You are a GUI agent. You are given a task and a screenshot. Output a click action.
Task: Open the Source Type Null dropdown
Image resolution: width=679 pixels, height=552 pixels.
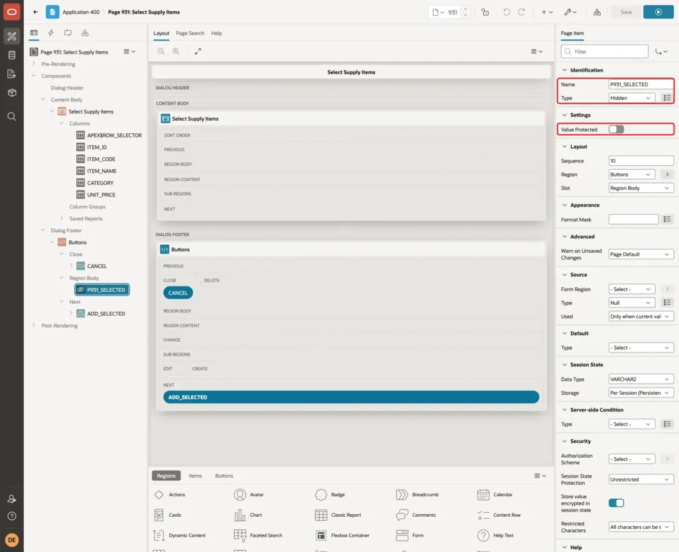[x=631, y=303]
